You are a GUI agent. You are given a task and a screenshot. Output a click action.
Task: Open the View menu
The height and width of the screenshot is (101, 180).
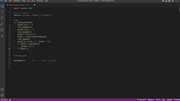[x=24, y=1]
